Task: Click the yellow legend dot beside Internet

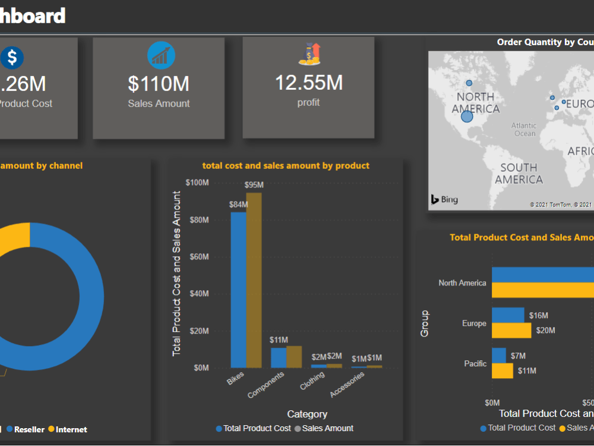Action: tap(51, 429)
